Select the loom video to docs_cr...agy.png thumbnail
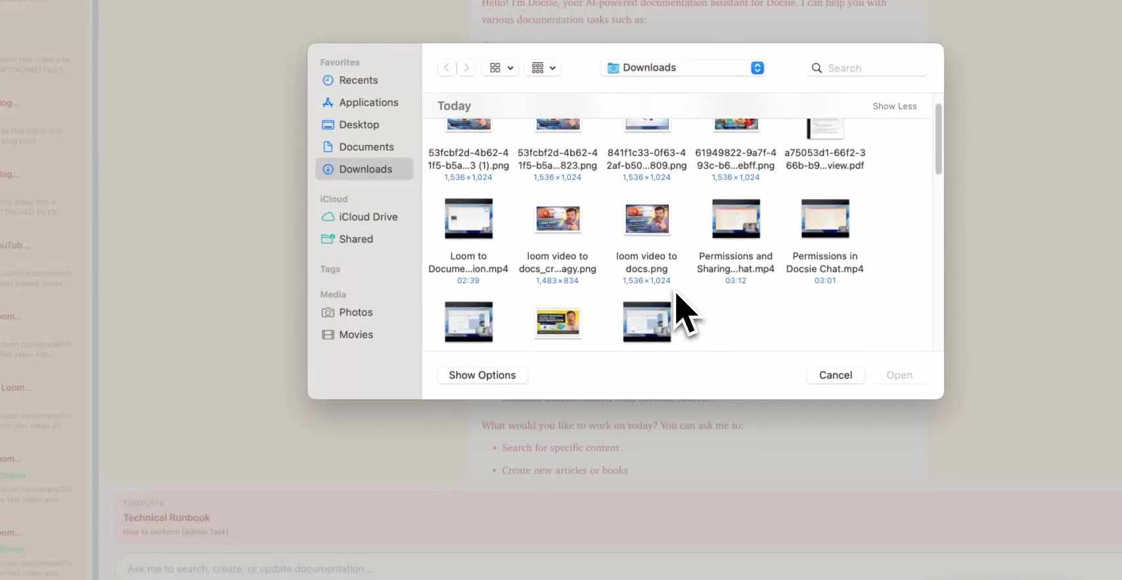The width and height of the screenshot is (1122, 580). [558, 219]
